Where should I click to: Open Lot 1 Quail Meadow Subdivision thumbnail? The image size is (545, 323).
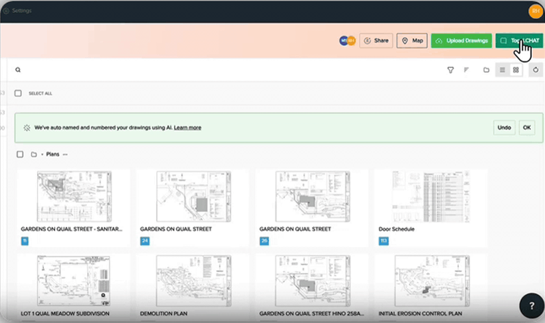(73, 281)
